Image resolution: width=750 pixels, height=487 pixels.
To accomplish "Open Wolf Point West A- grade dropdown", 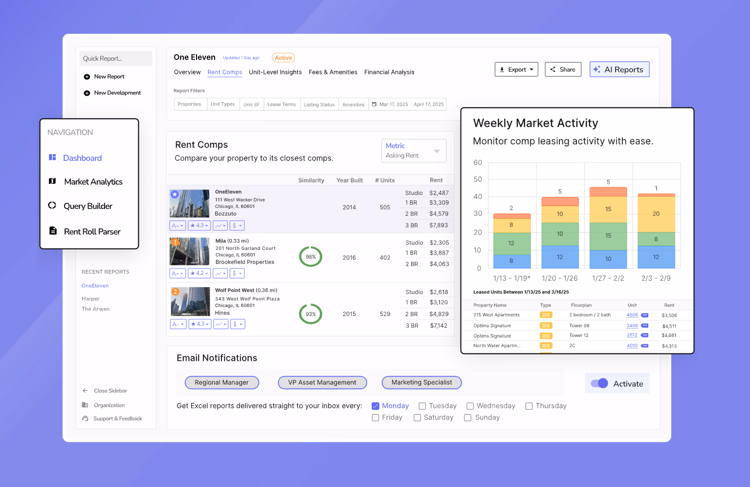I will click(178, 324).
